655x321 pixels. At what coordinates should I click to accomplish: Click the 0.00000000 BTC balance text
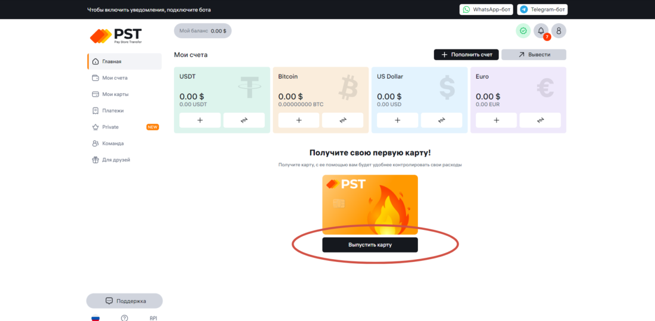(301, 104)
